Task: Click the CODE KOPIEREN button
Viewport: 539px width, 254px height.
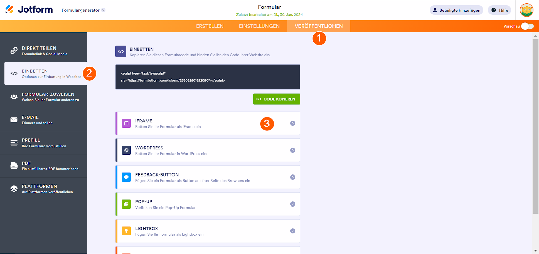Action: 277,99
